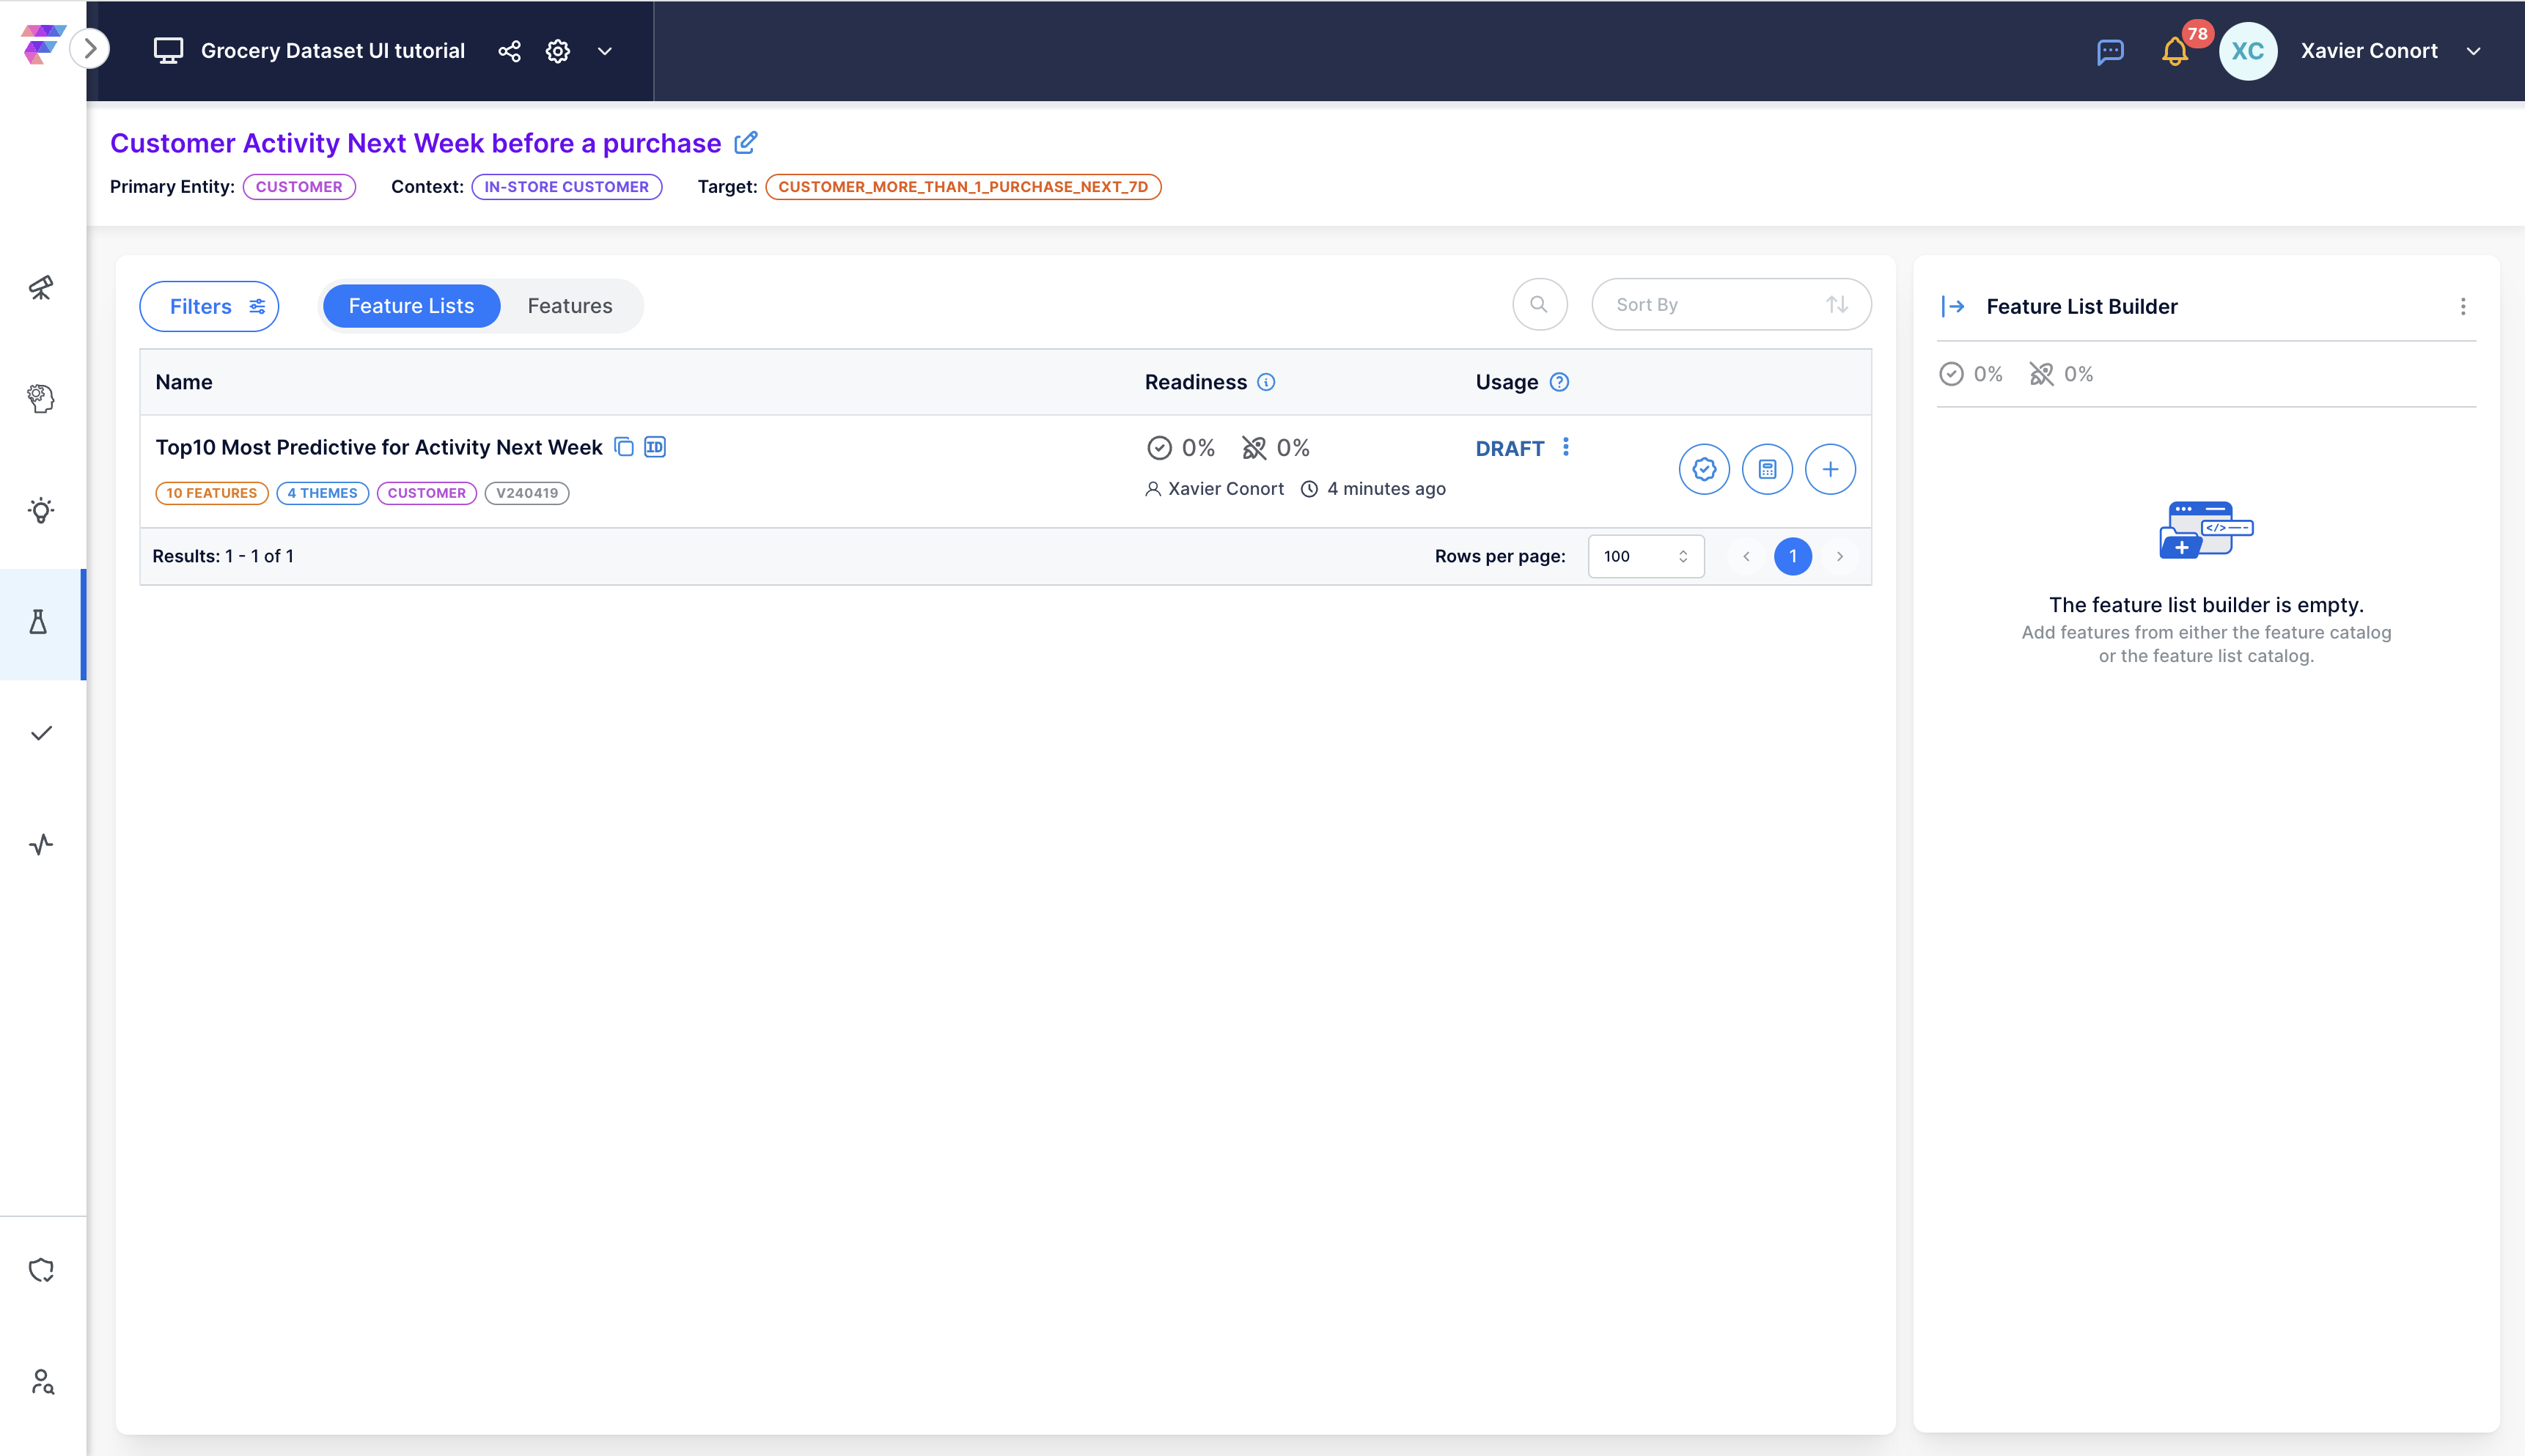This screenshot has width=2525, height=1456.
Task: Open Top10 Most Predictive for Activity Next Week
Action: coord(379,447)
